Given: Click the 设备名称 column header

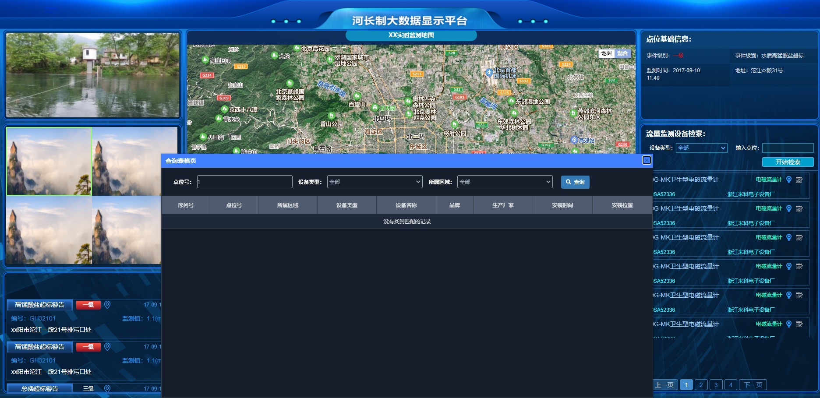Looking at the screenshot, I should (406, 205).
